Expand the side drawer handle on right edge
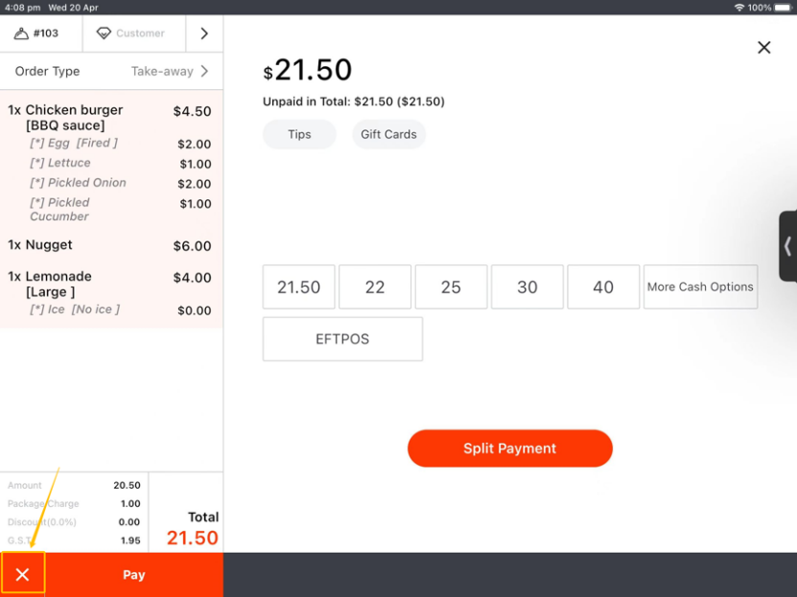This screenshot has width=797, height=597. coord(787,246)
